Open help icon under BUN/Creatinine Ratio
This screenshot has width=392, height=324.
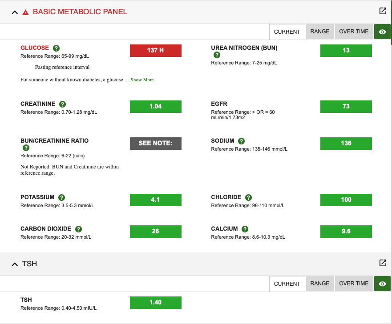coord(26,148)
